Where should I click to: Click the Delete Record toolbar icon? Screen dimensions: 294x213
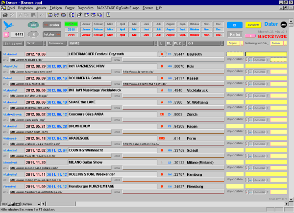[x=63, y=15]
